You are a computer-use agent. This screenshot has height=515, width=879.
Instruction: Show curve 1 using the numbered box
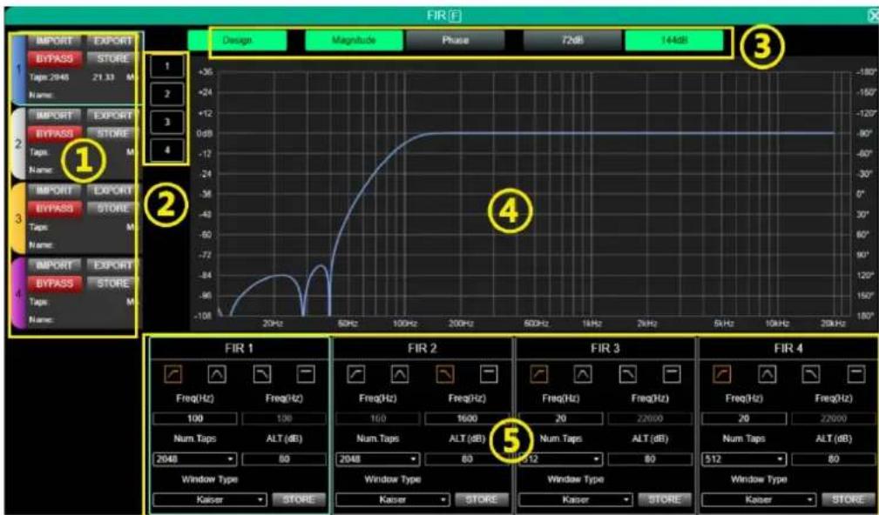coord(167,67)
